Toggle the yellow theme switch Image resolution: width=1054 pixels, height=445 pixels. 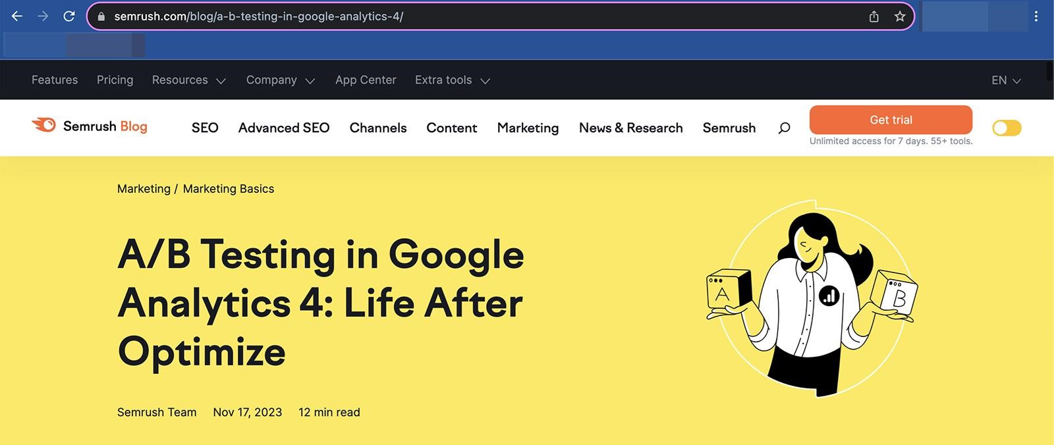pyautogui.click(x=1007, y=128)
